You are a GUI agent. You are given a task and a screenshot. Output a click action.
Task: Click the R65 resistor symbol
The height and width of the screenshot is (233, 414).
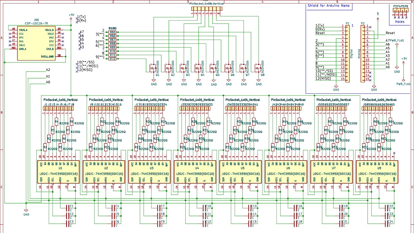[x=112, y=32]
